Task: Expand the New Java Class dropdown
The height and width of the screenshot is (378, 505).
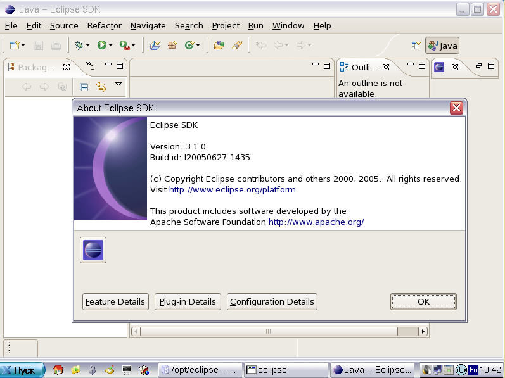Action: pyautogui.click(x=198, y=45)
